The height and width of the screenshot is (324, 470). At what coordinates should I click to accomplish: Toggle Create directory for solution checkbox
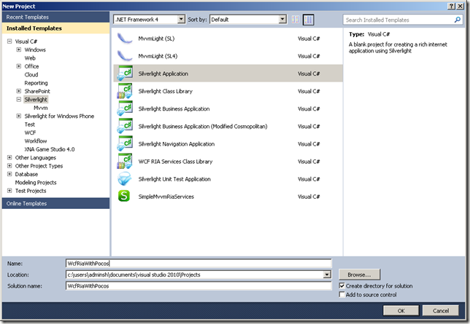342,285
